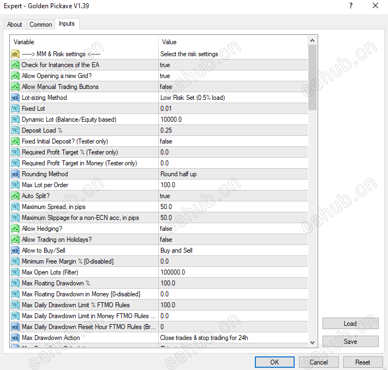Screen dimensions: 388x370
Task: Click the integer icon beside Rounding Method
Action: 15,174
